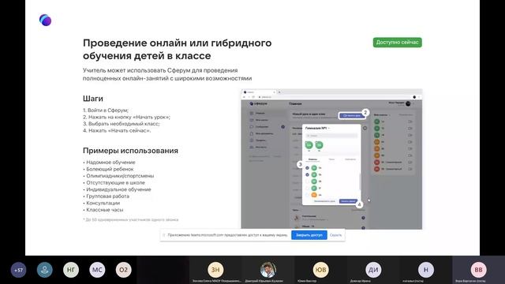The image size is (505, 284).
Task: Select the МС participant avatar
Action: point(97,270)
